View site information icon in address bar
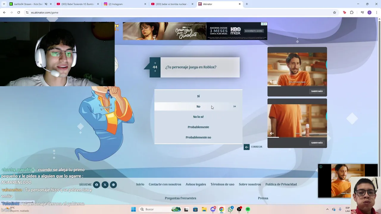Screen dimensions: 381x214 pos(27,12)
